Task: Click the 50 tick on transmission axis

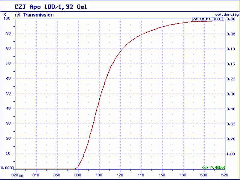Action: 8,94
